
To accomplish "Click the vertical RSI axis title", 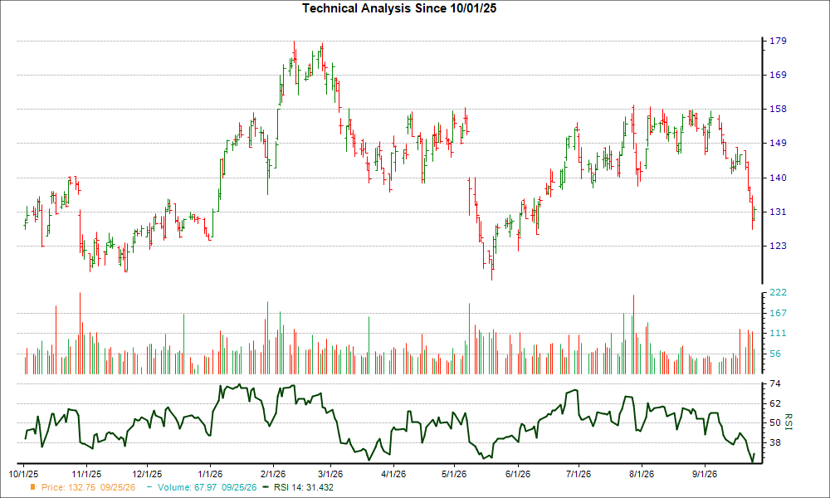I will pos(788,422).
